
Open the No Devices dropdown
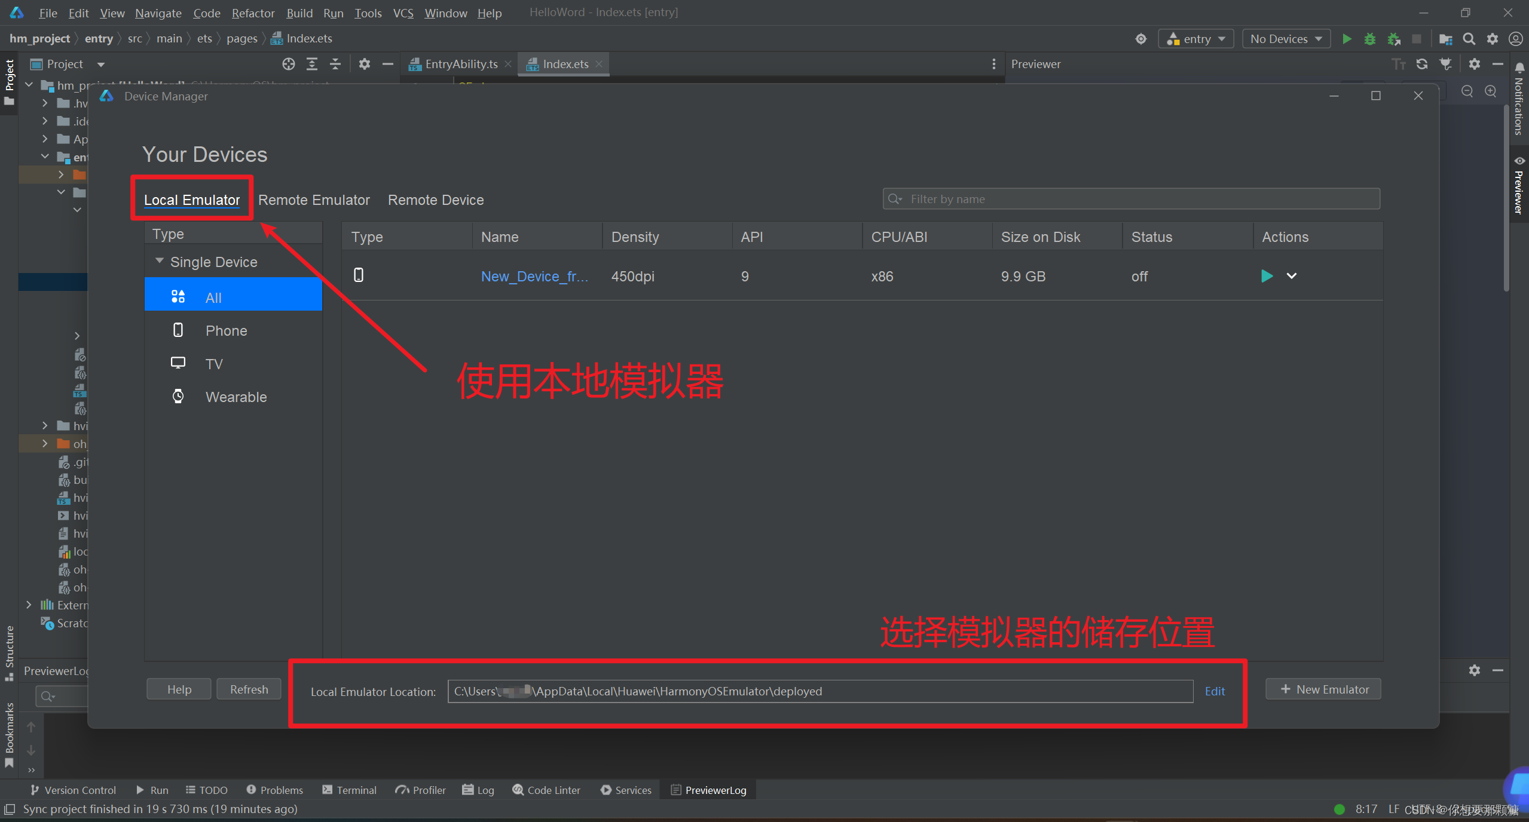tap(1286, 39)
